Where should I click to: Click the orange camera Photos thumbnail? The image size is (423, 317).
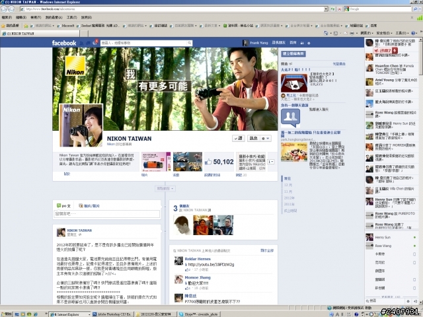(x=156, y=162)
